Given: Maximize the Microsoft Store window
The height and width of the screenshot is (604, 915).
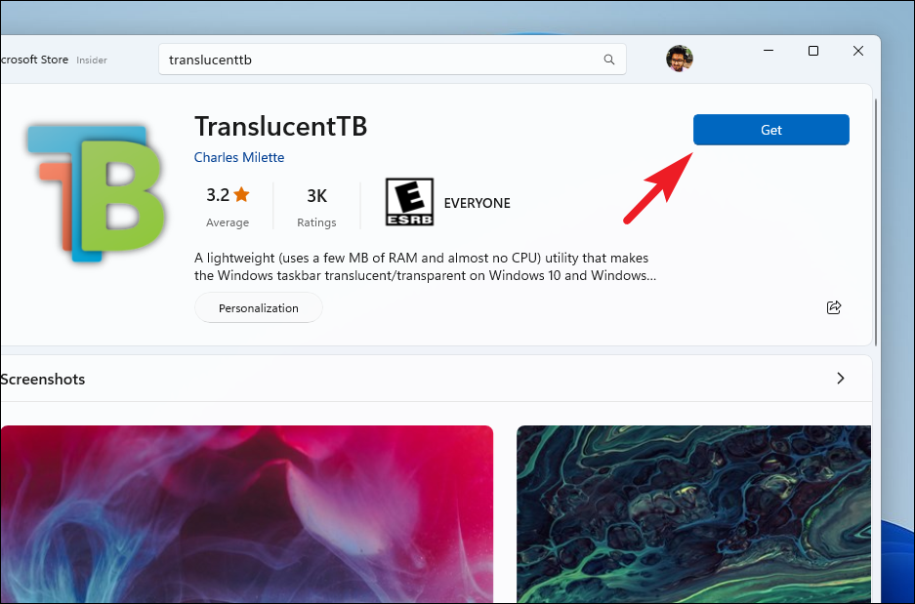Looking at the screenshot, I should click(x=812, y=51).
